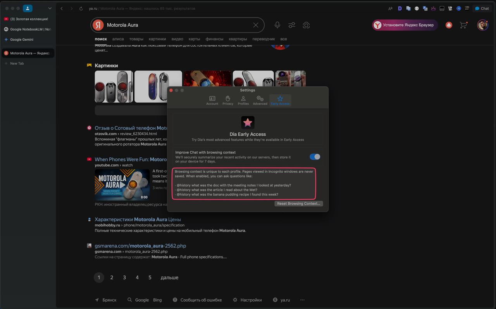Change the region Брянск in footer
Image resolution: width=496 pixels, height=309 pixels.
coord(106,300)
